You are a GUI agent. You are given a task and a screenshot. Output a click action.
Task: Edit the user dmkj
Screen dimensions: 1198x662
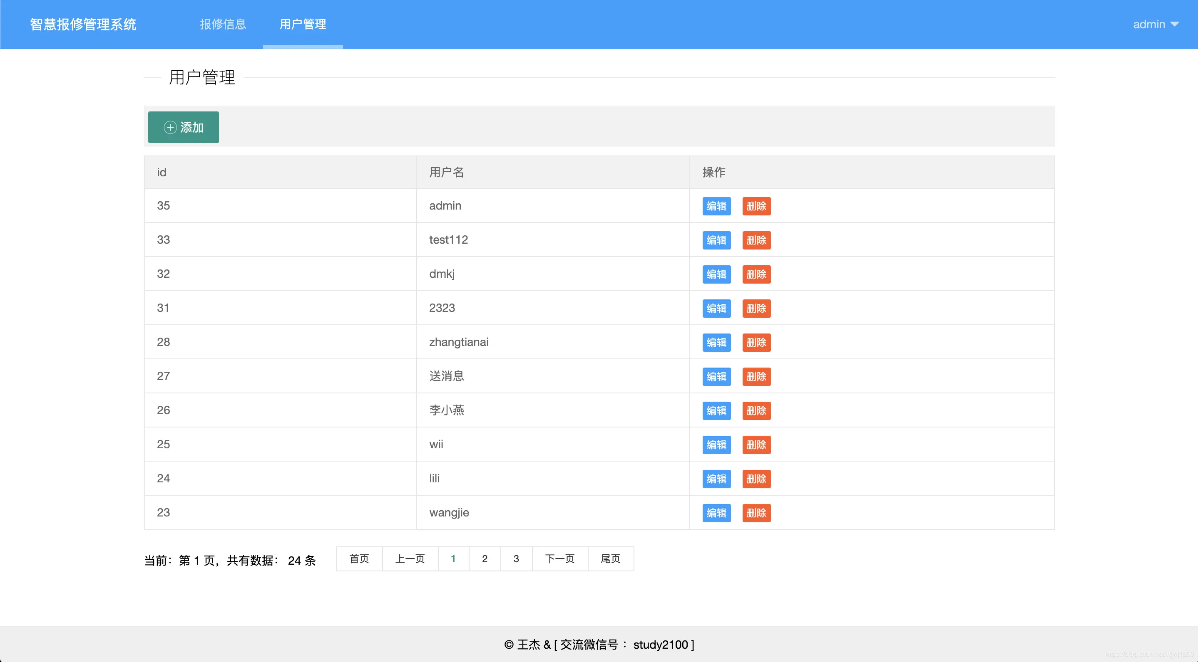click(x=716, y=274)
